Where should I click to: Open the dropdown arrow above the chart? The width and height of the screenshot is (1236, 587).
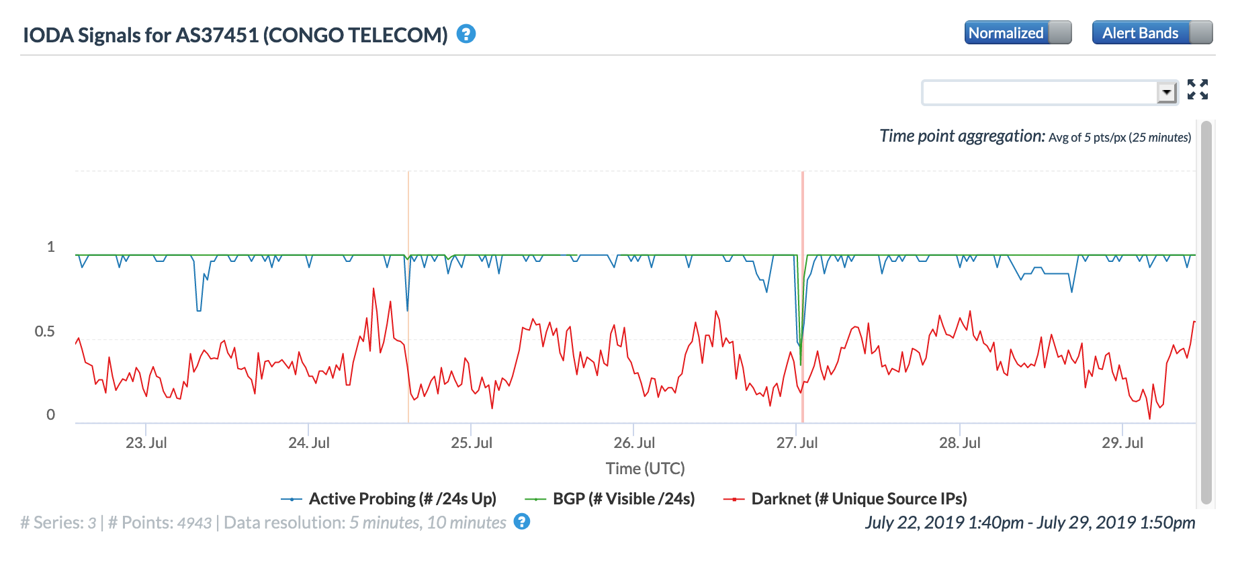[x=1167, y=92]
